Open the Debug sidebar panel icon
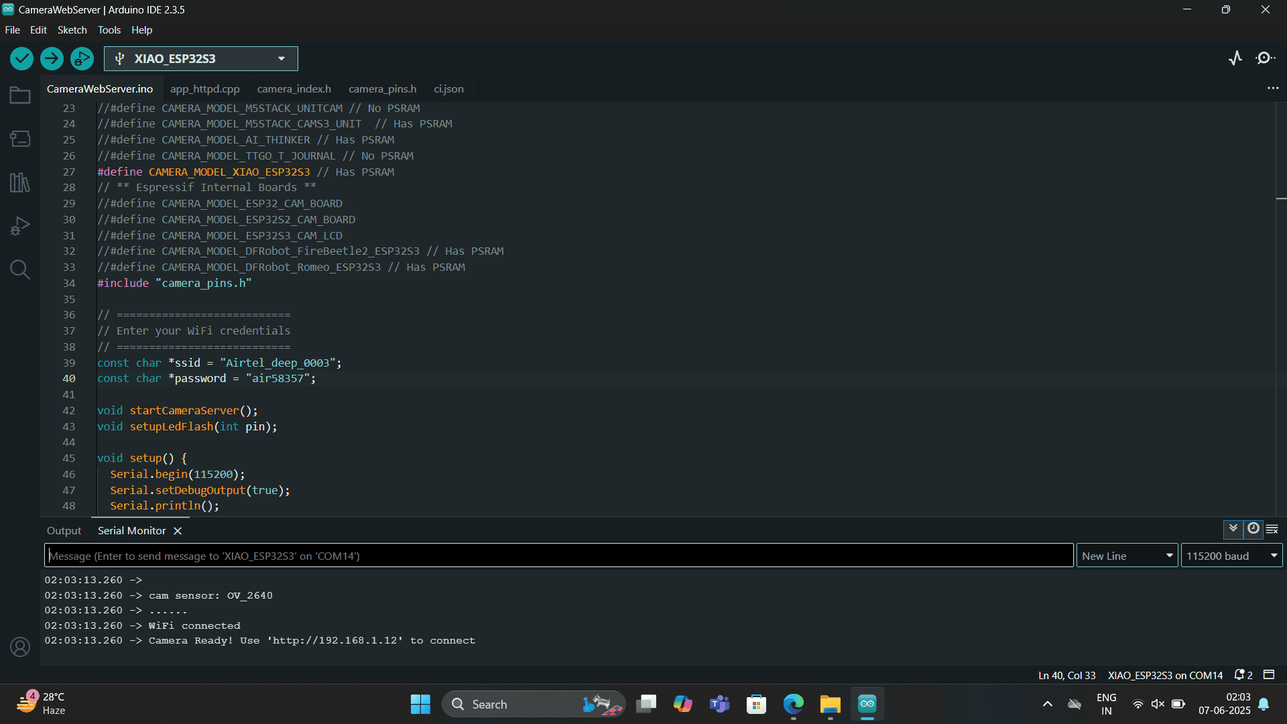 click(x=20, y=226)
